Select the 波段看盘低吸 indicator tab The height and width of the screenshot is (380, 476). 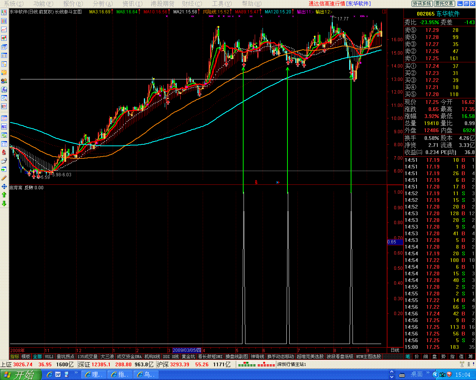pos(340,357)
